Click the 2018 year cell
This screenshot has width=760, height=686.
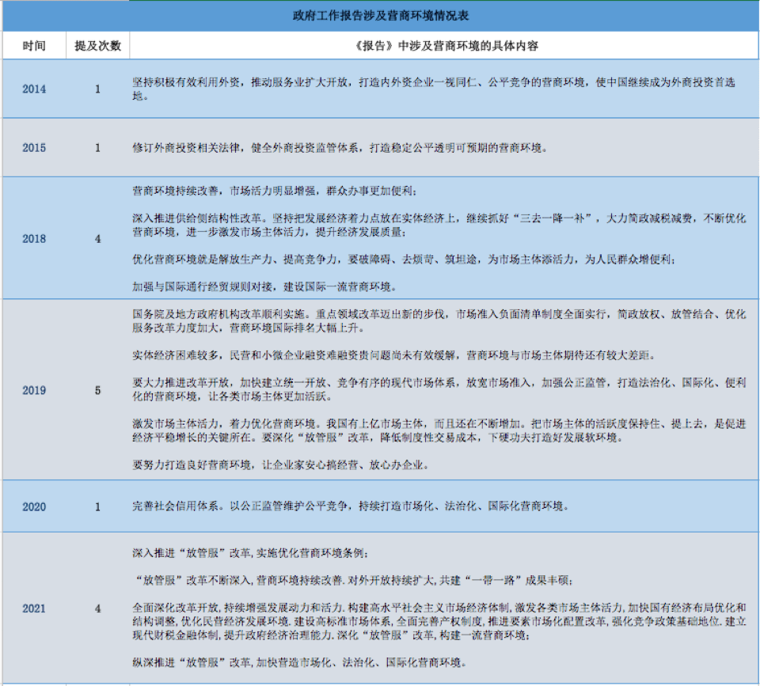point(34,239)
